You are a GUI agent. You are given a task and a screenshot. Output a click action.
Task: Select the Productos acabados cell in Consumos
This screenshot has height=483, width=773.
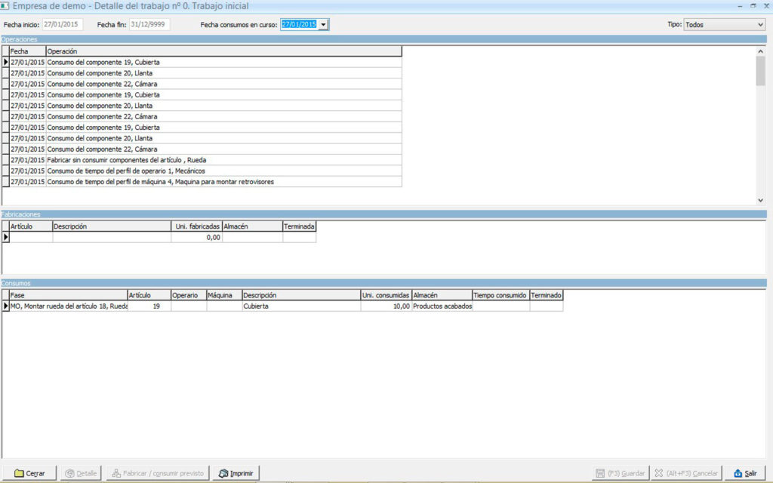442,306
